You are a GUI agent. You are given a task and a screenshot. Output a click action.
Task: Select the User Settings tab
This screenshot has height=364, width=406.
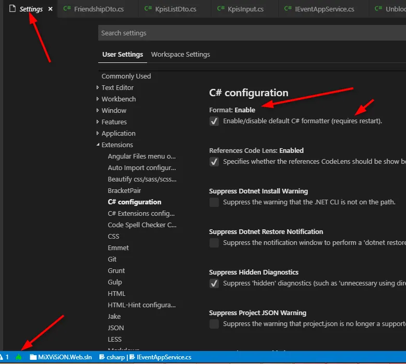coord(123,55)
